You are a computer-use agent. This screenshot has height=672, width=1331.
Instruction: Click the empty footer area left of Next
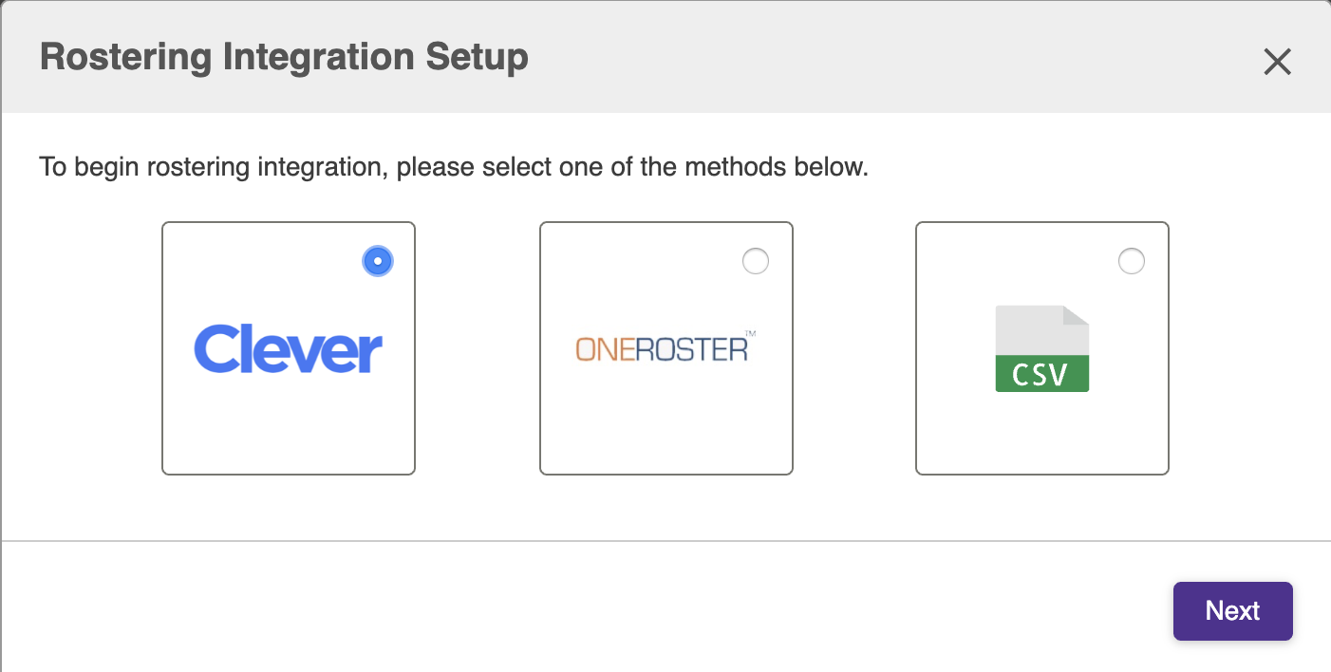[x=589, y=607]
